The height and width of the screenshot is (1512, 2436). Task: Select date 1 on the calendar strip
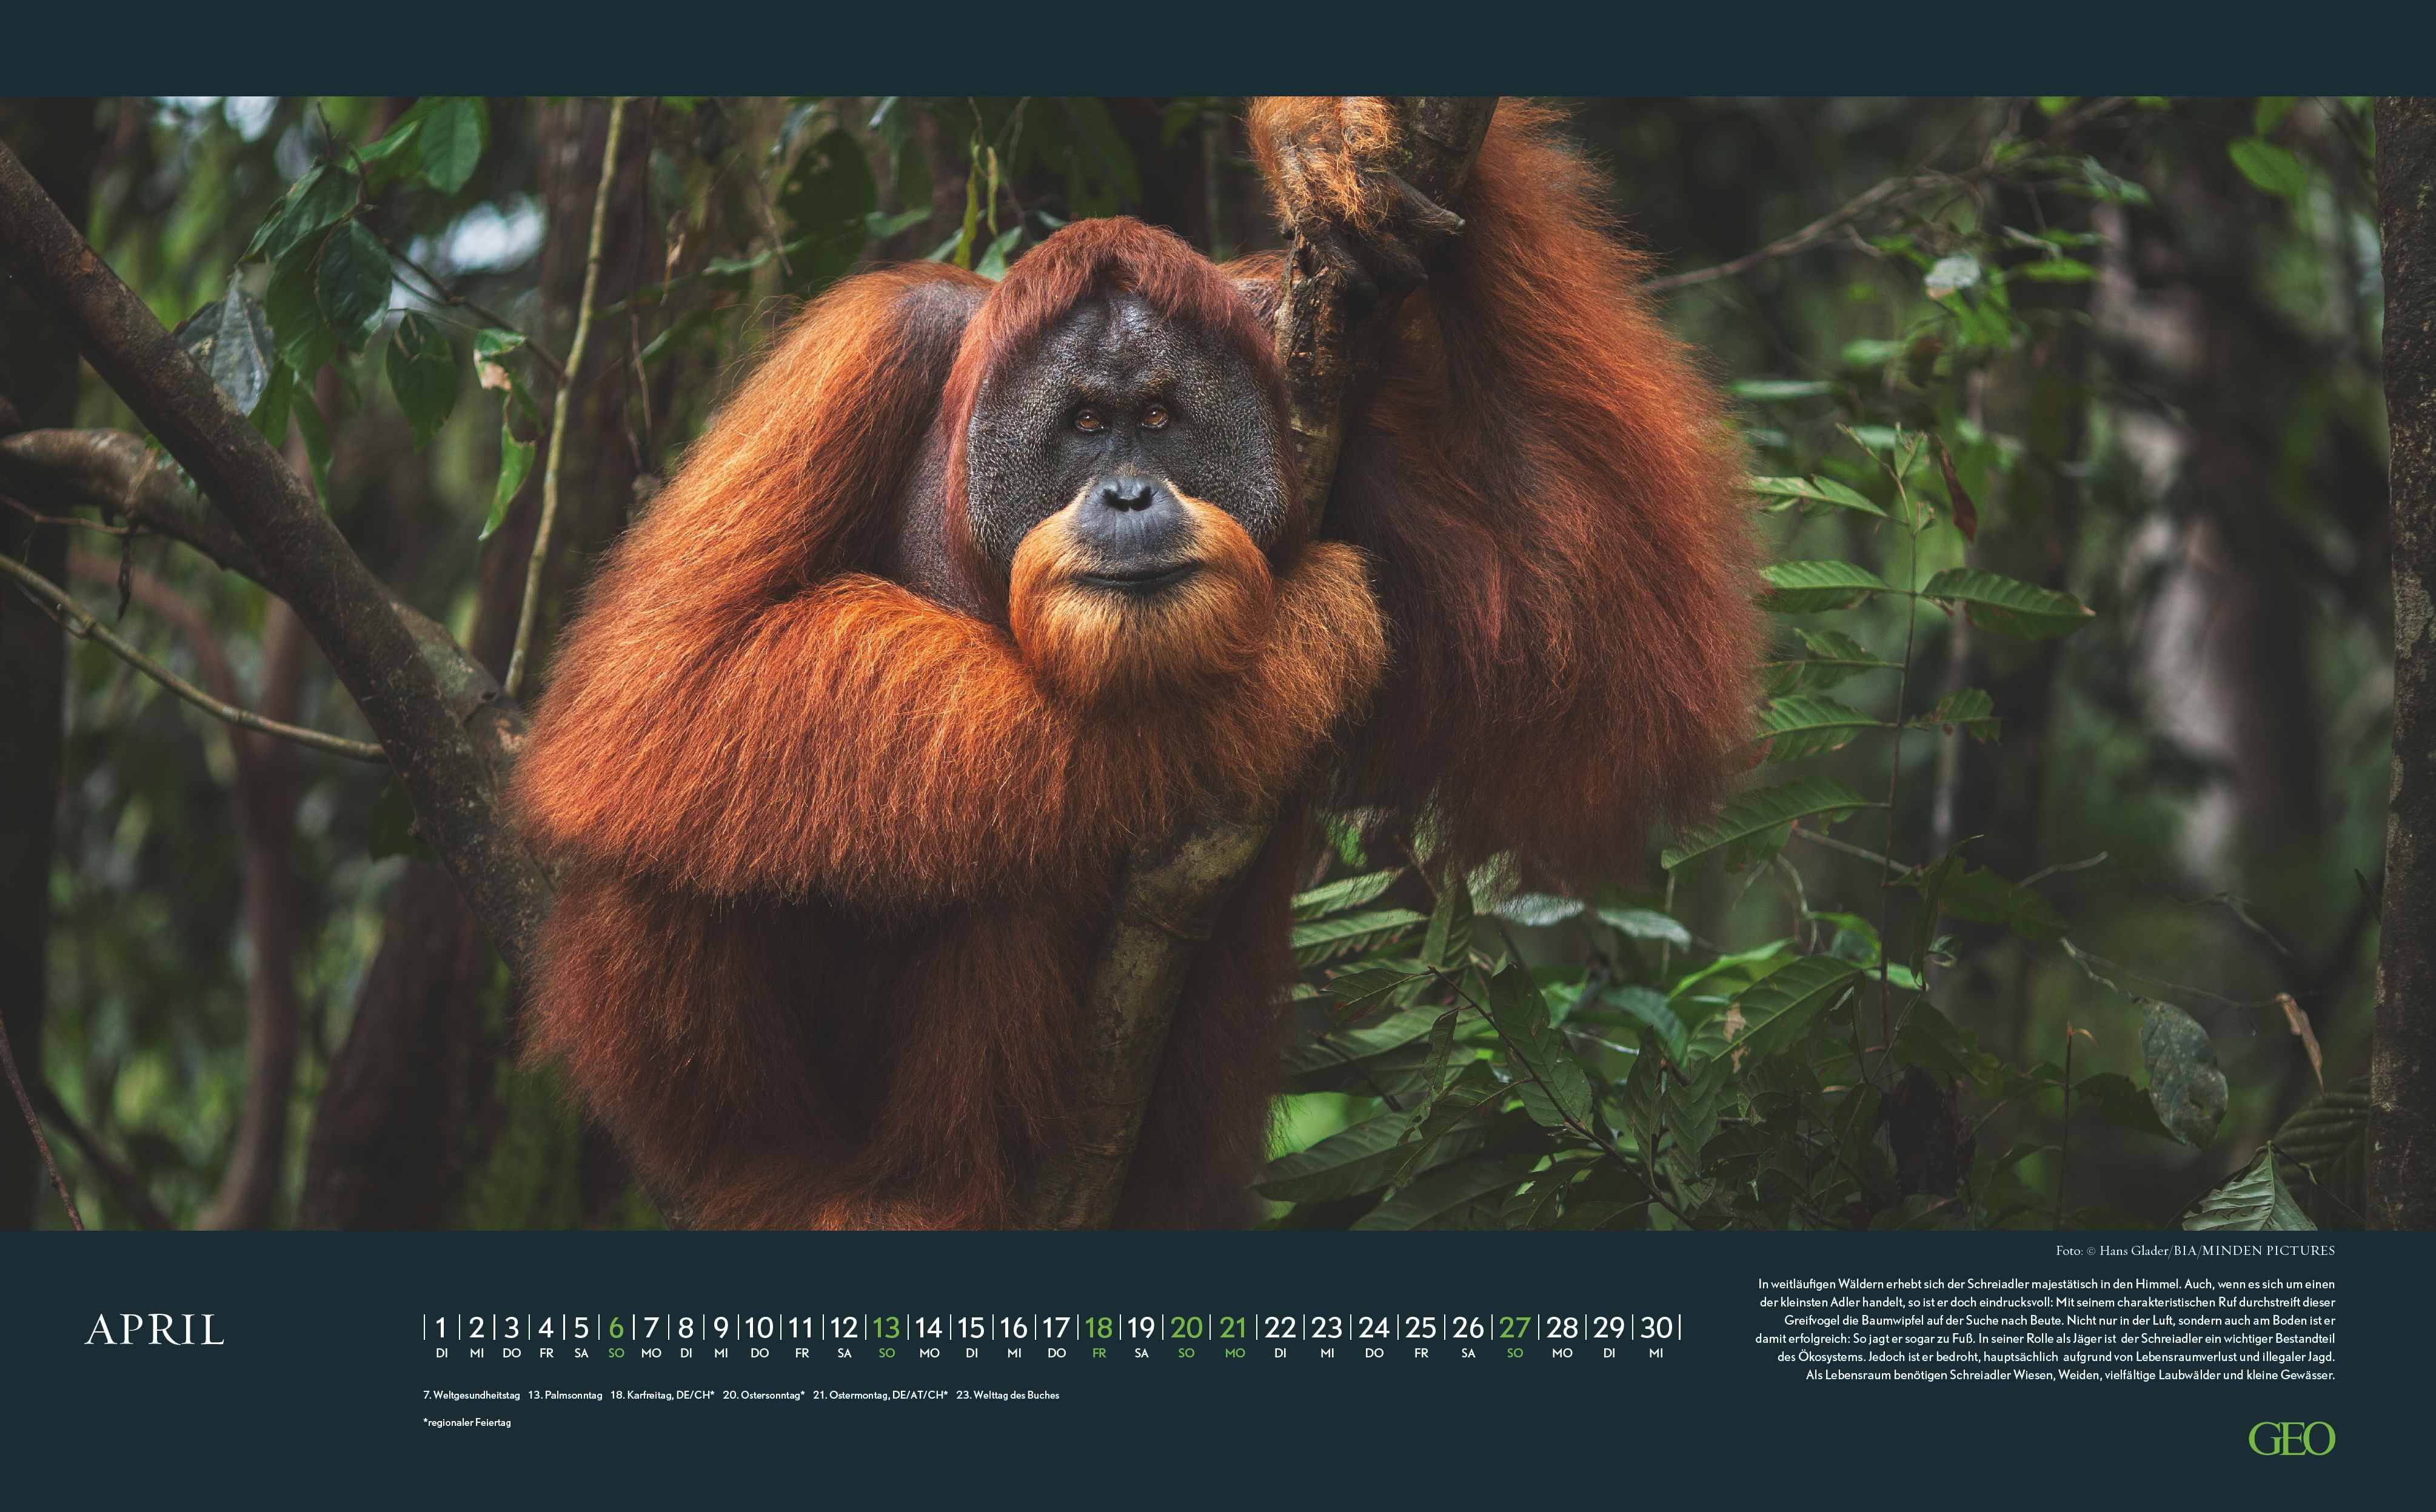tap(441, 1328)
